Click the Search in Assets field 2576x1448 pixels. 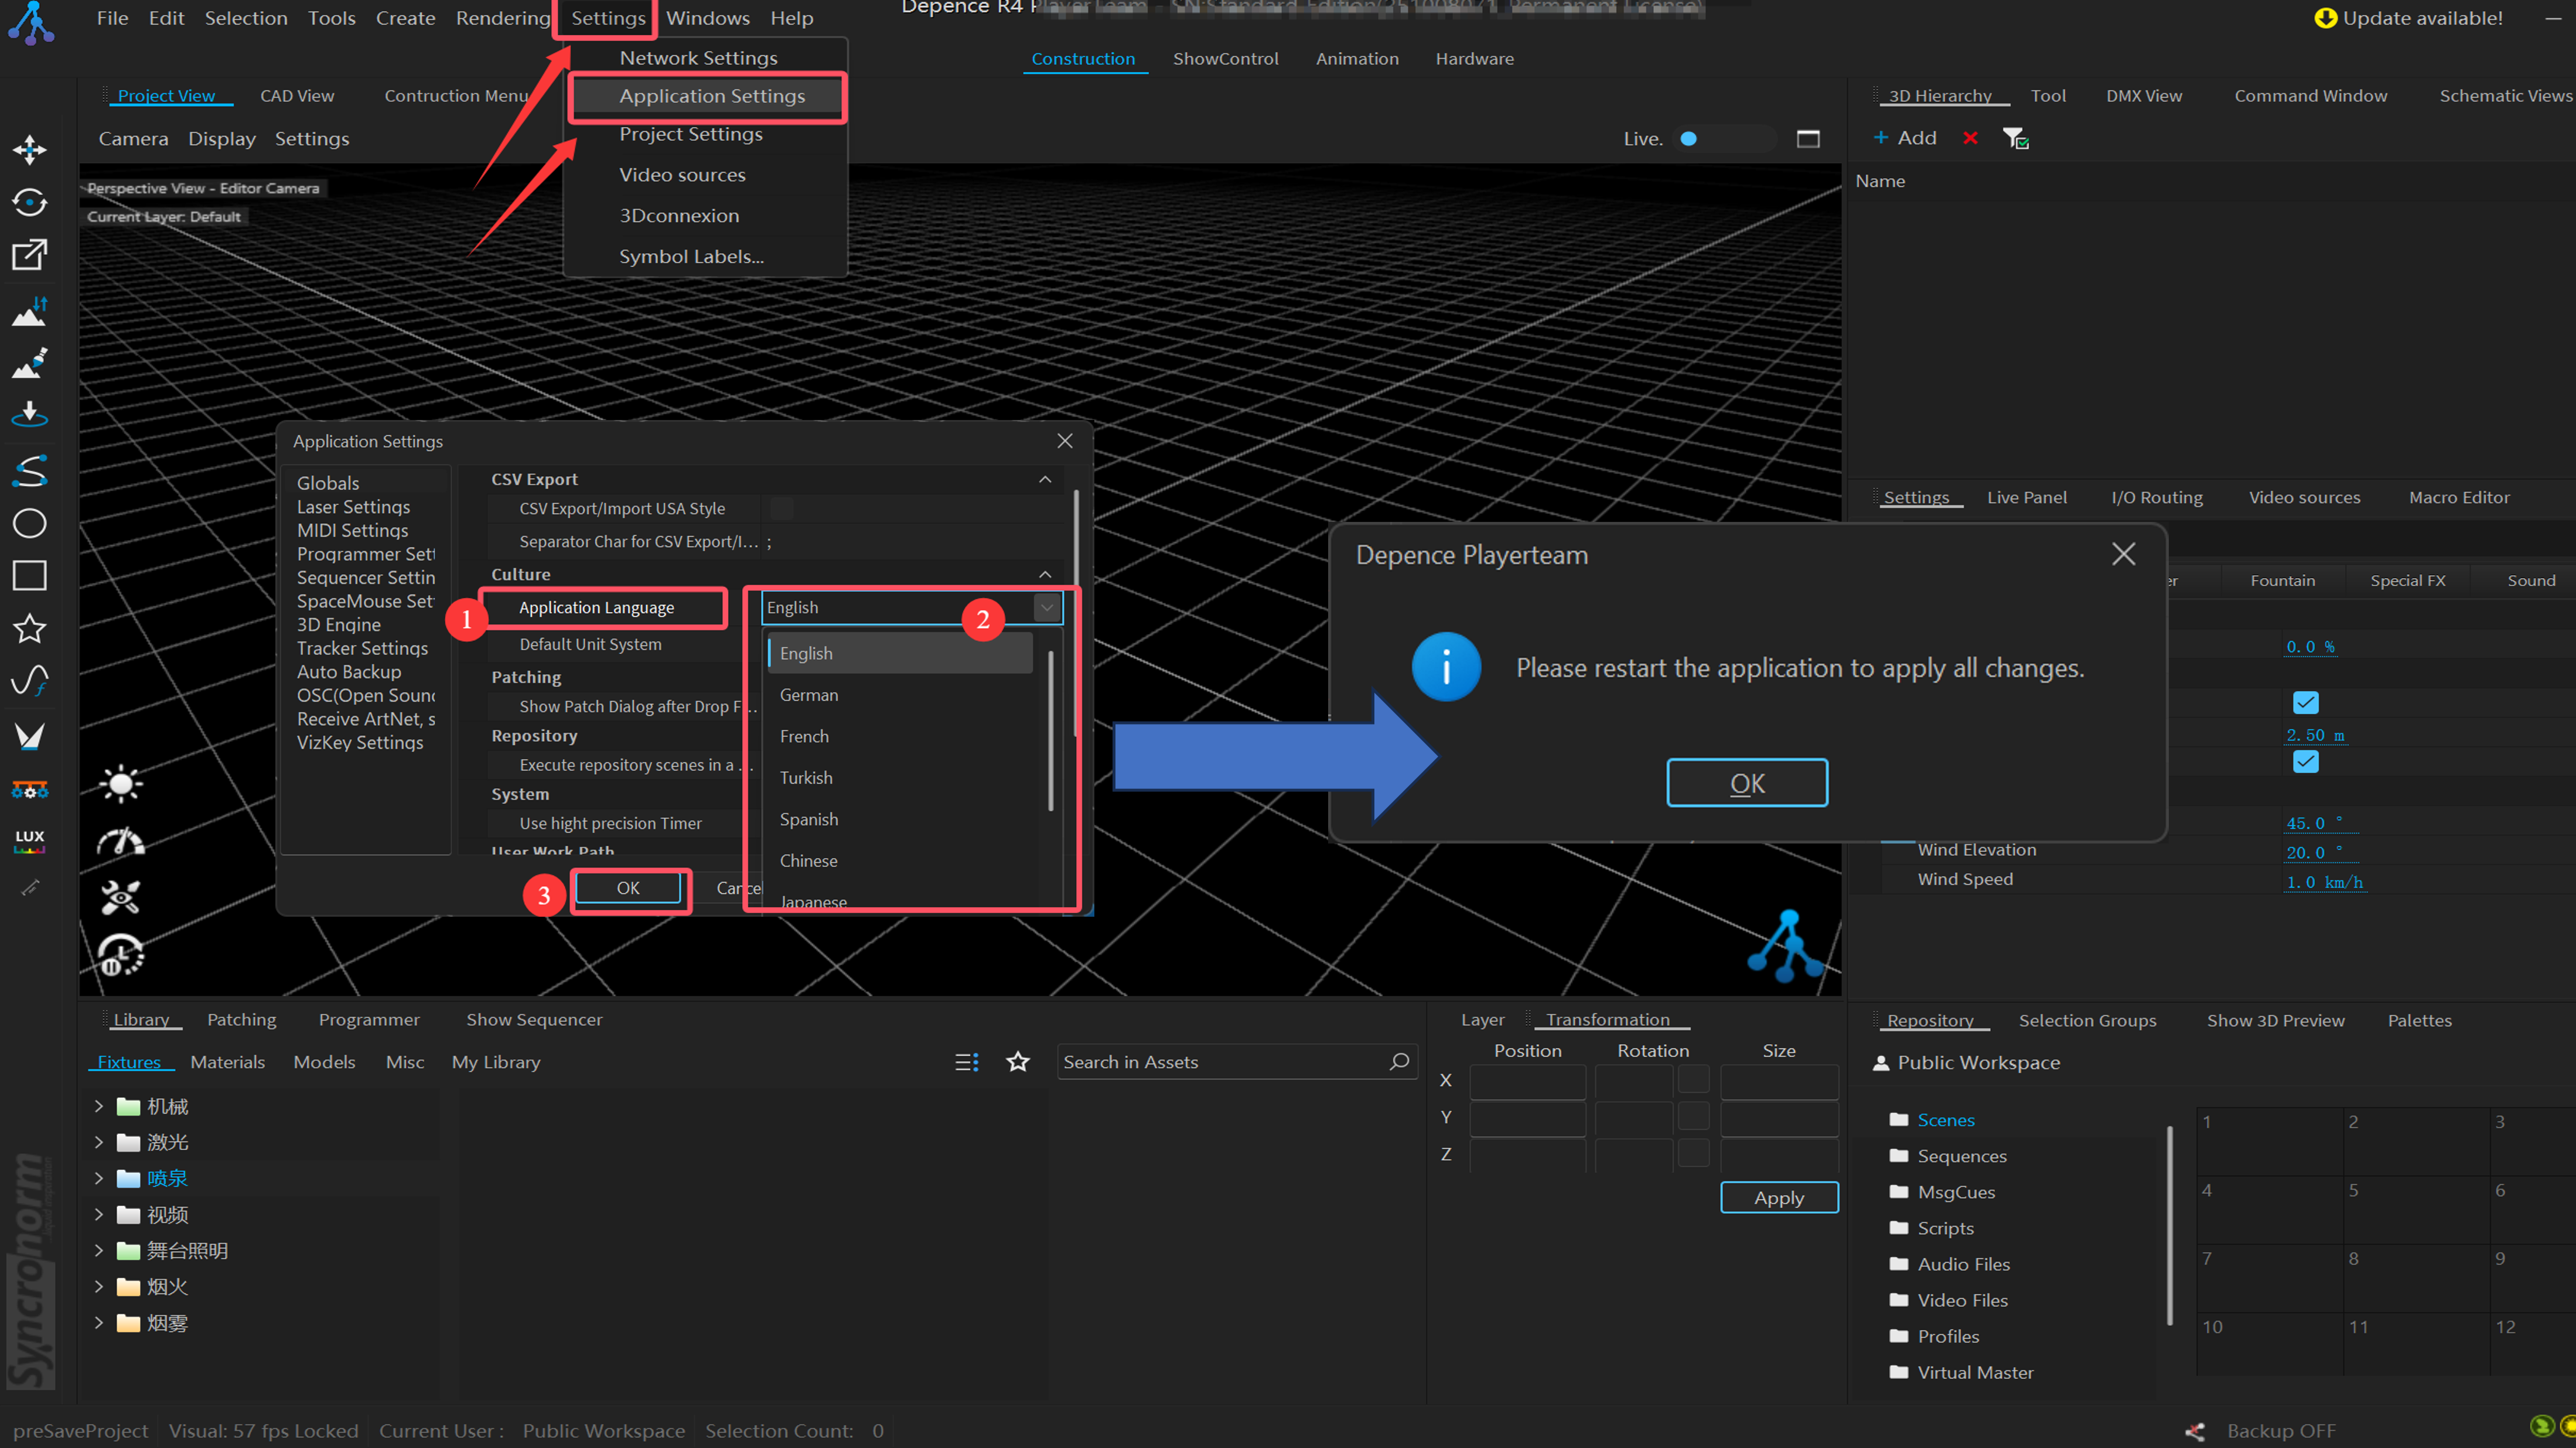1220,1062
